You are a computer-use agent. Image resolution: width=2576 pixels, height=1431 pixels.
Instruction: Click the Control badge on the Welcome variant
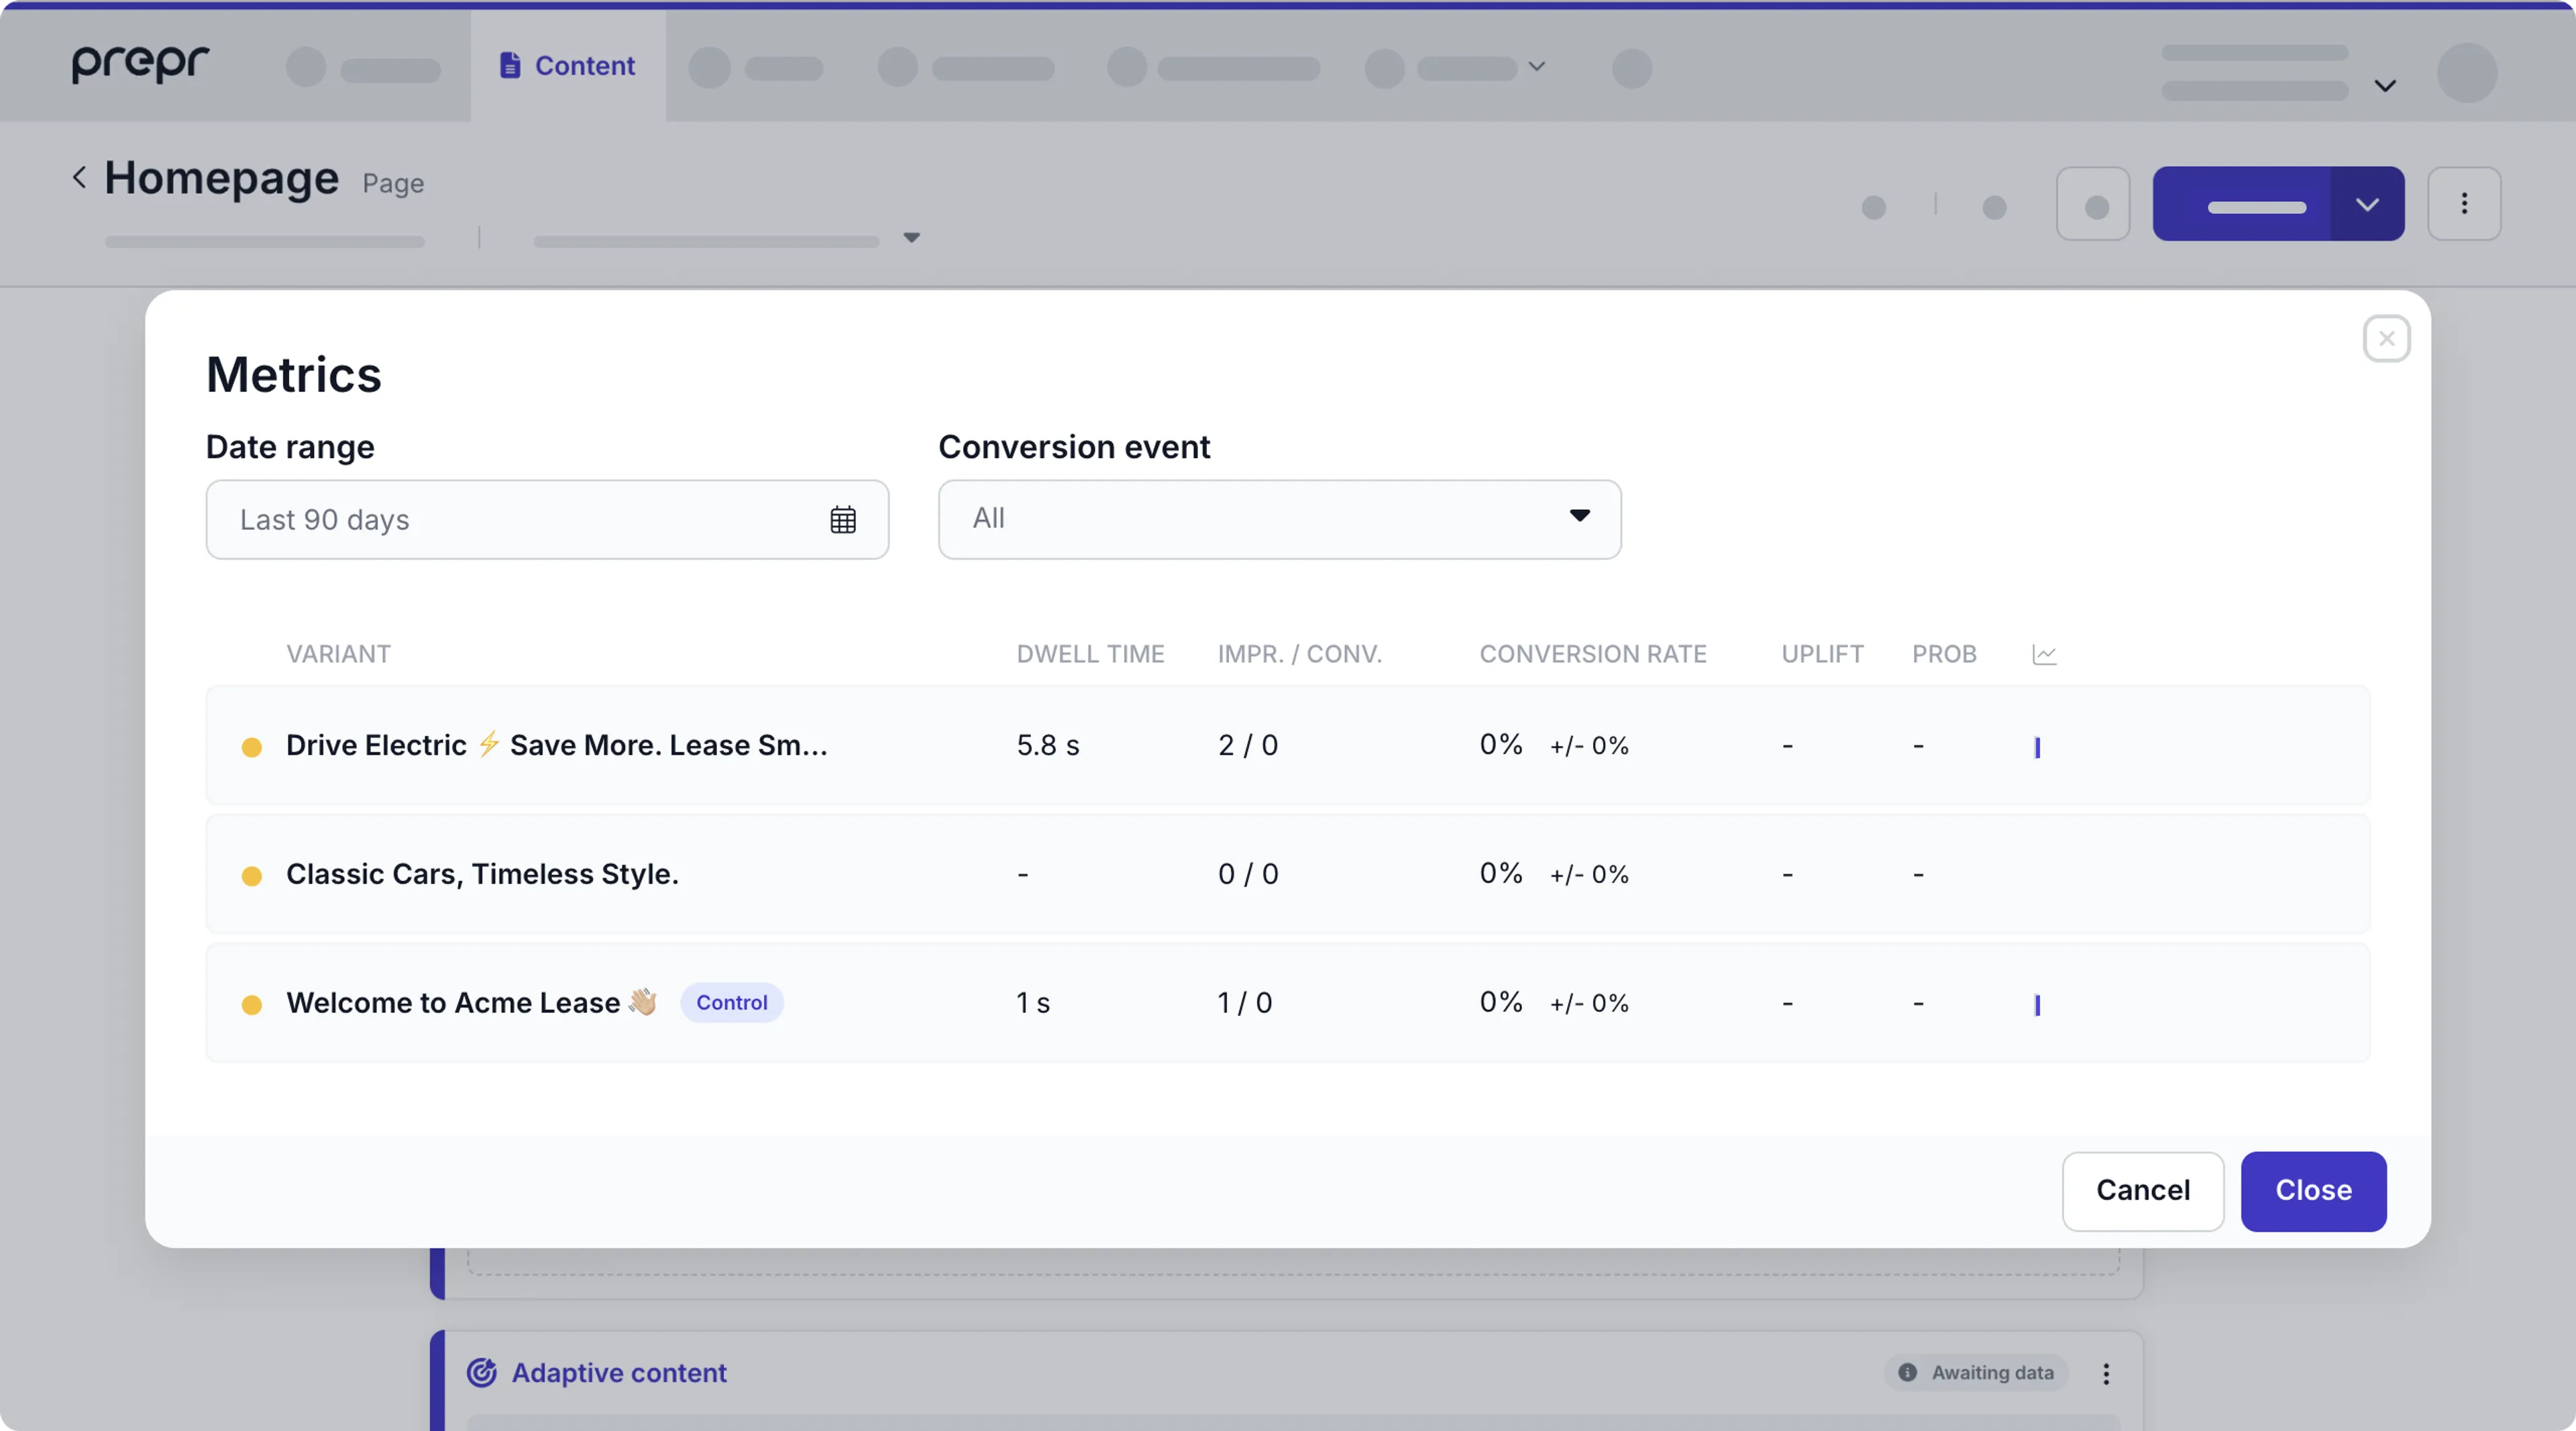[731, 1002]
